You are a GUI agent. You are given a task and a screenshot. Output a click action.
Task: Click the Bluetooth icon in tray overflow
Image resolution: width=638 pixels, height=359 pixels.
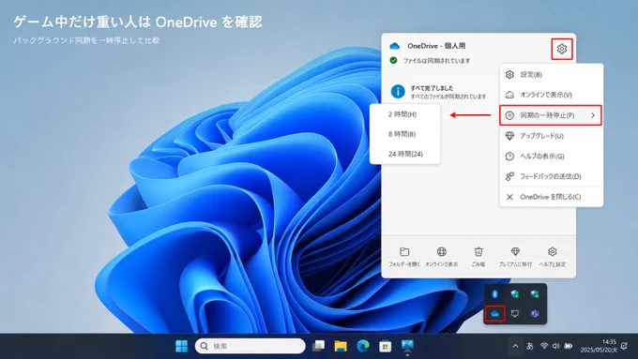pos(494,294)
